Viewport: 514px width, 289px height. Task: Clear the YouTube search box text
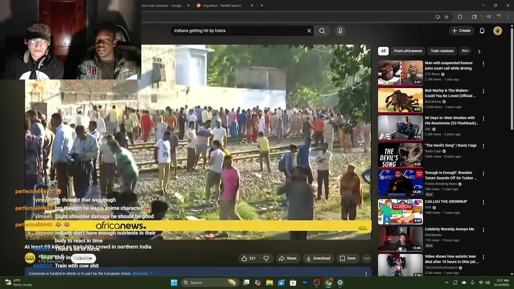(309, 31)
